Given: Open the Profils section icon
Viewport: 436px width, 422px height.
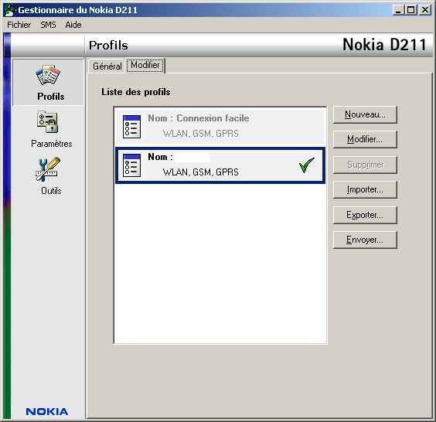Looking at the screenshot, I should click(x=49, y=75).
